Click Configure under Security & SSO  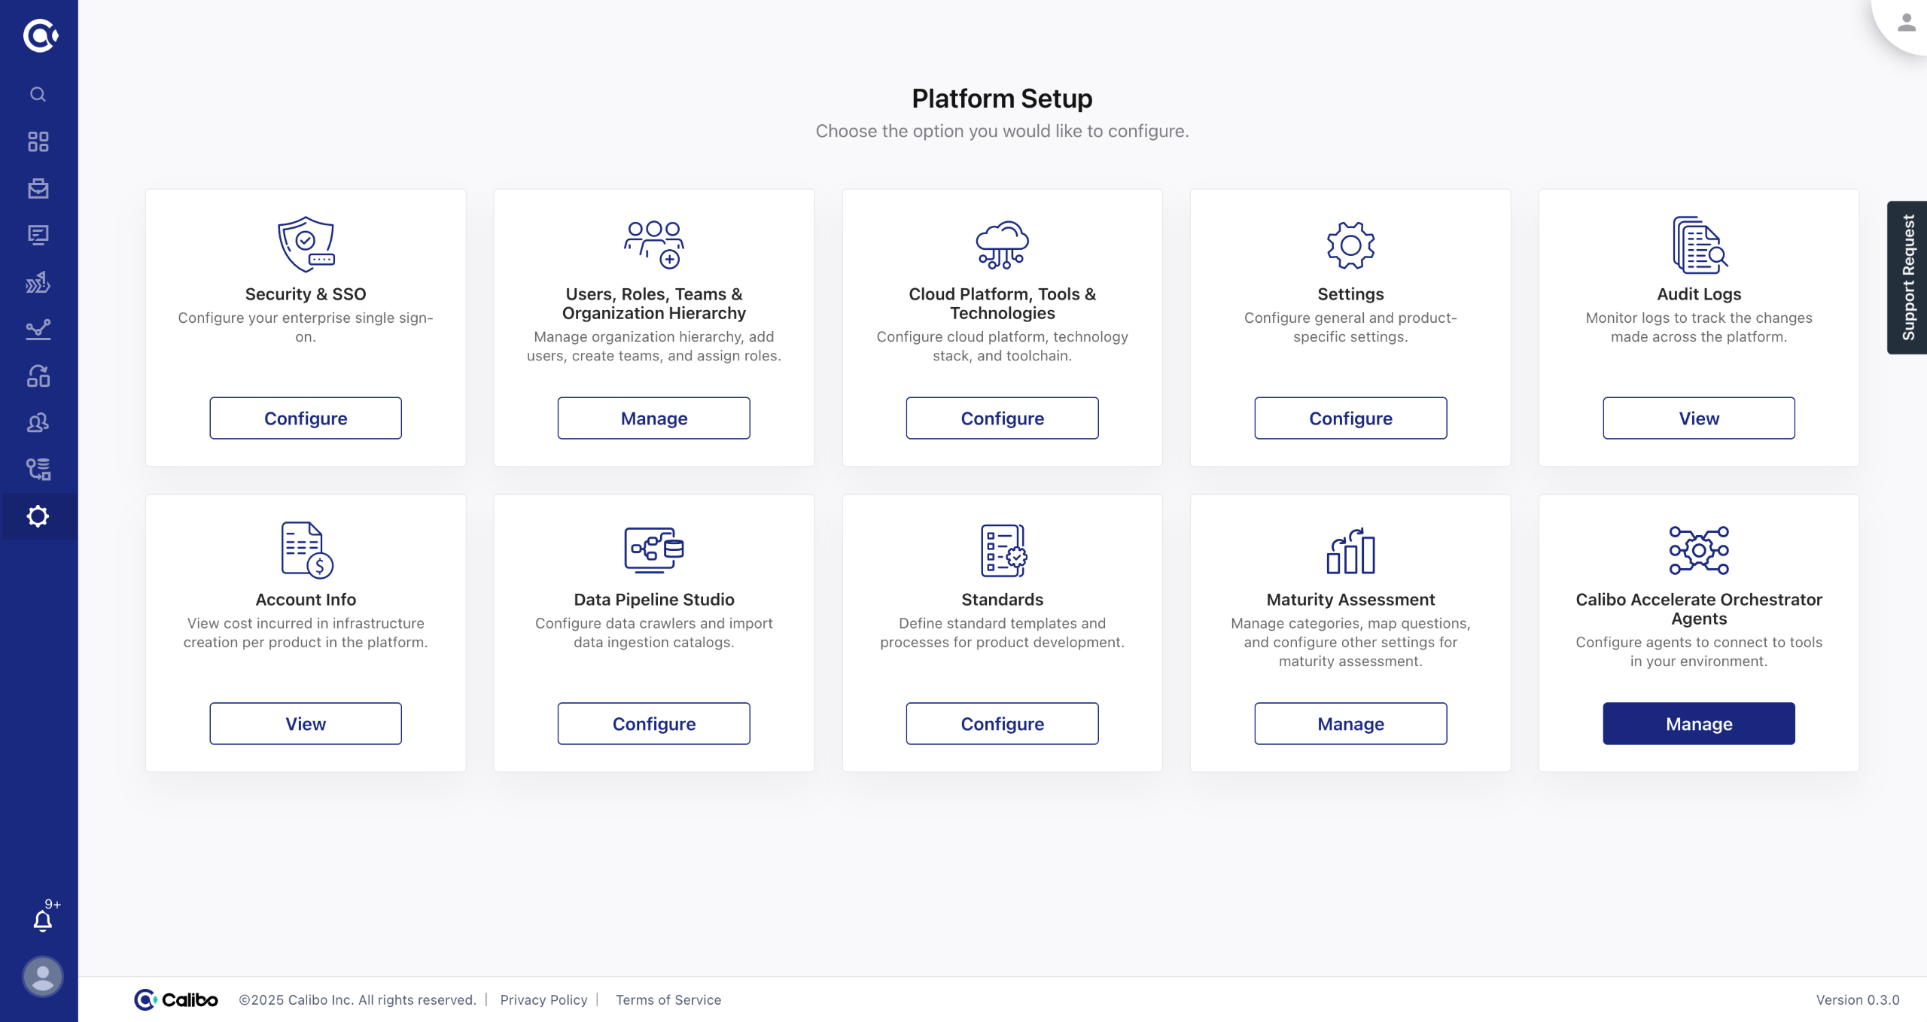point(306,418)
